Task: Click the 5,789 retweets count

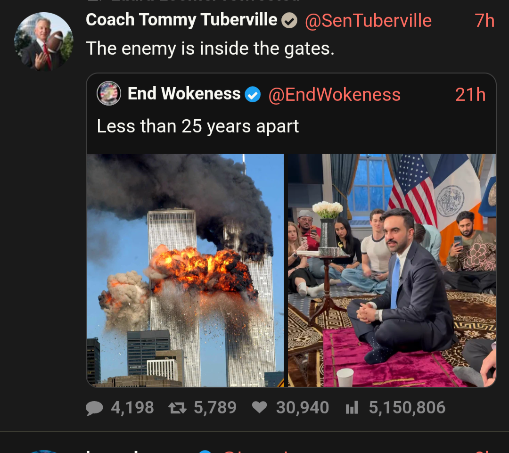Action: (x=215, y=408)
